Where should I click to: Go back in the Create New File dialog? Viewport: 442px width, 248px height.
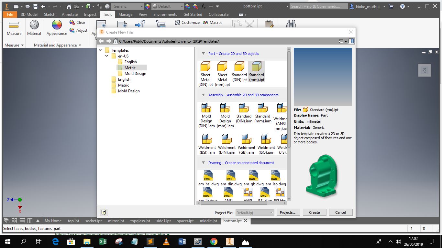(x=101, y=41)
